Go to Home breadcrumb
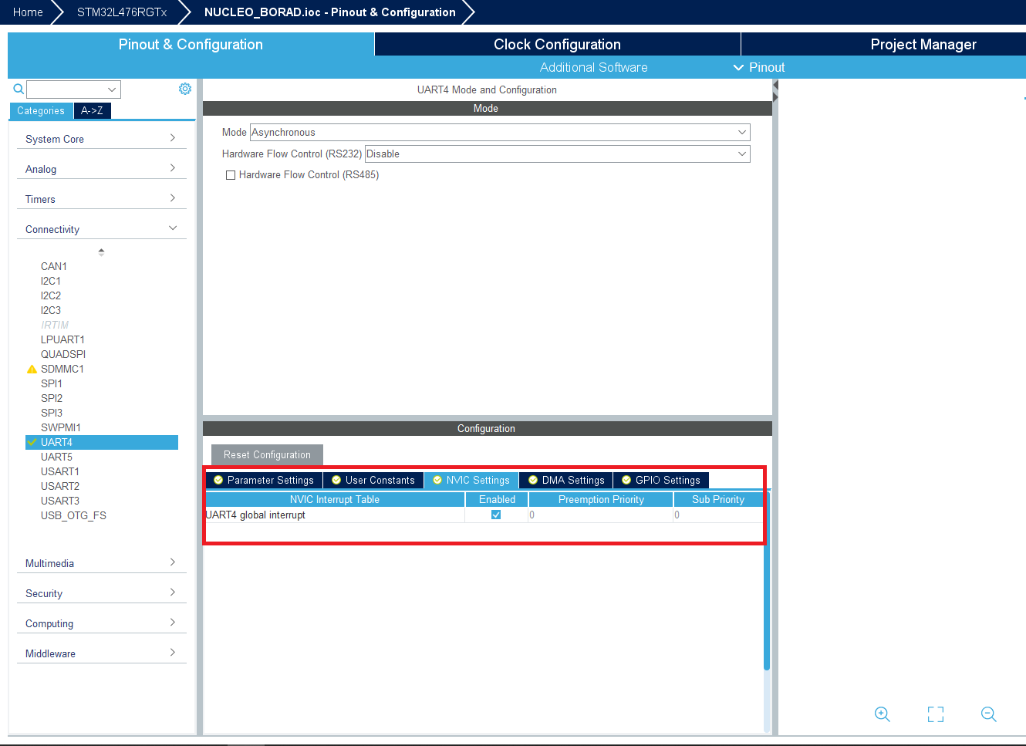Viewport: 1026px width, 746px height. [x=28, y=12]
